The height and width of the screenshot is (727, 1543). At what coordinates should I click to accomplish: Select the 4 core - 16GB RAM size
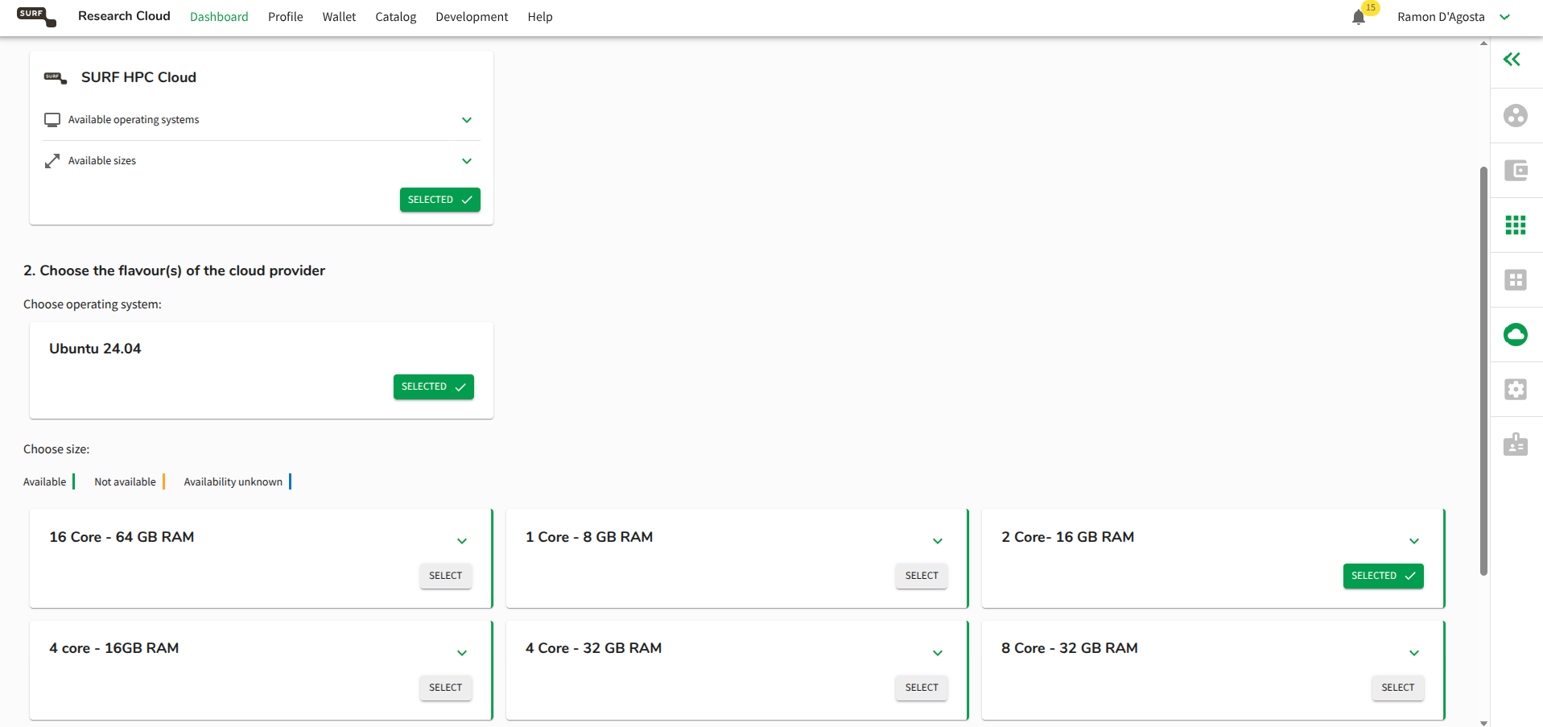tap(446, 688)
